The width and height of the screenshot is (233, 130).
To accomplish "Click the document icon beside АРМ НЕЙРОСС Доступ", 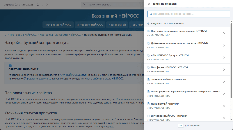I will (148, 55).
